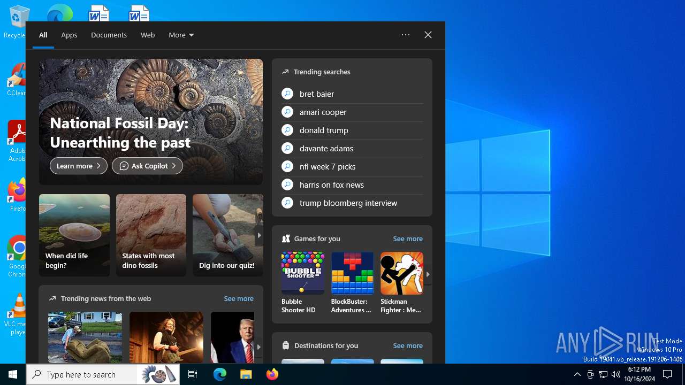
Task: Click the taskbar clock showing 6:12 PM
Action: coord(640,374)
